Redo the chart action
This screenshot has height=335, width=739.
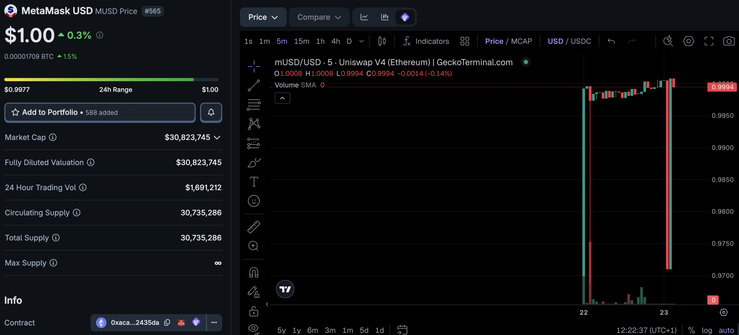coord(632,41)
